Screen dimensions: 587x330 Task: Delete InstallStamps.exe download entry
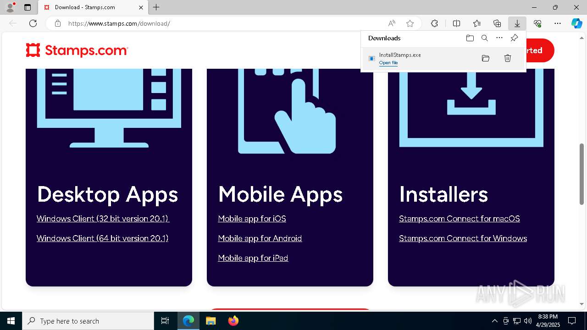click(x=508, y=58)
